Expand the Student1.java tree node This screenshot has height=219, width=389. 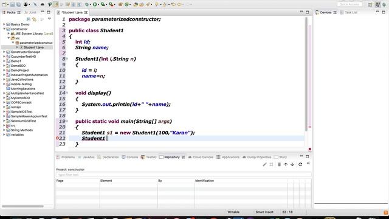click(x=17, y=47)
